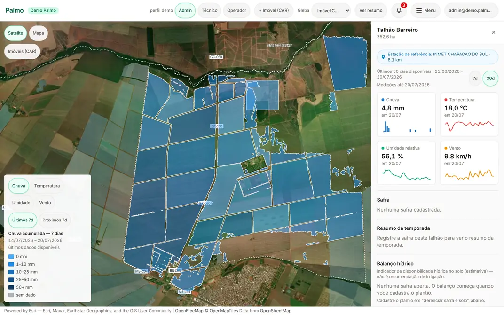Viewport: 504px width, 315px height.
Task: Click the Ver resumo button
Action: click(370, 11)
